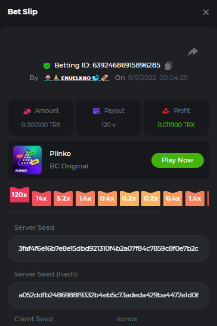Click the multiplier list horizontal scrollbar

[x=84, y=212]
